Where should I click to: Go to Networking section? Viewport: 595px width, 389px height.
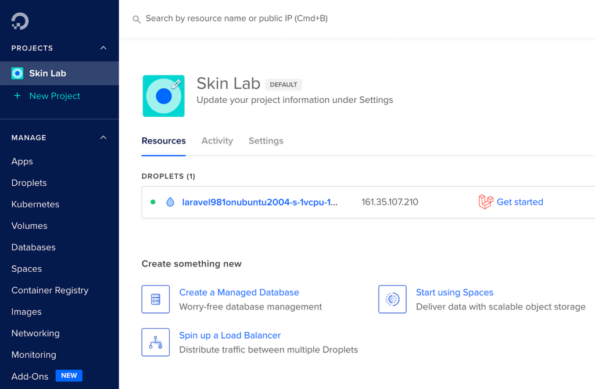coord(35,333)
